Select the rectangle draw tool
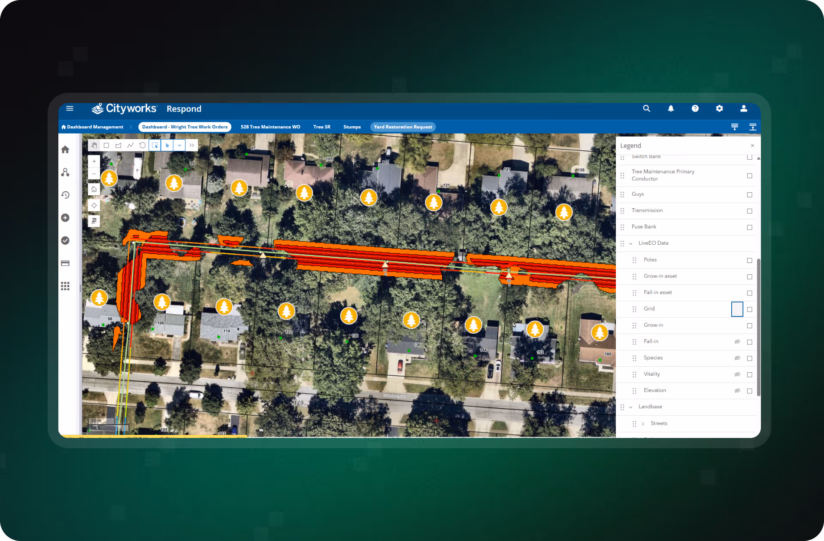 [x=106, y=146]
